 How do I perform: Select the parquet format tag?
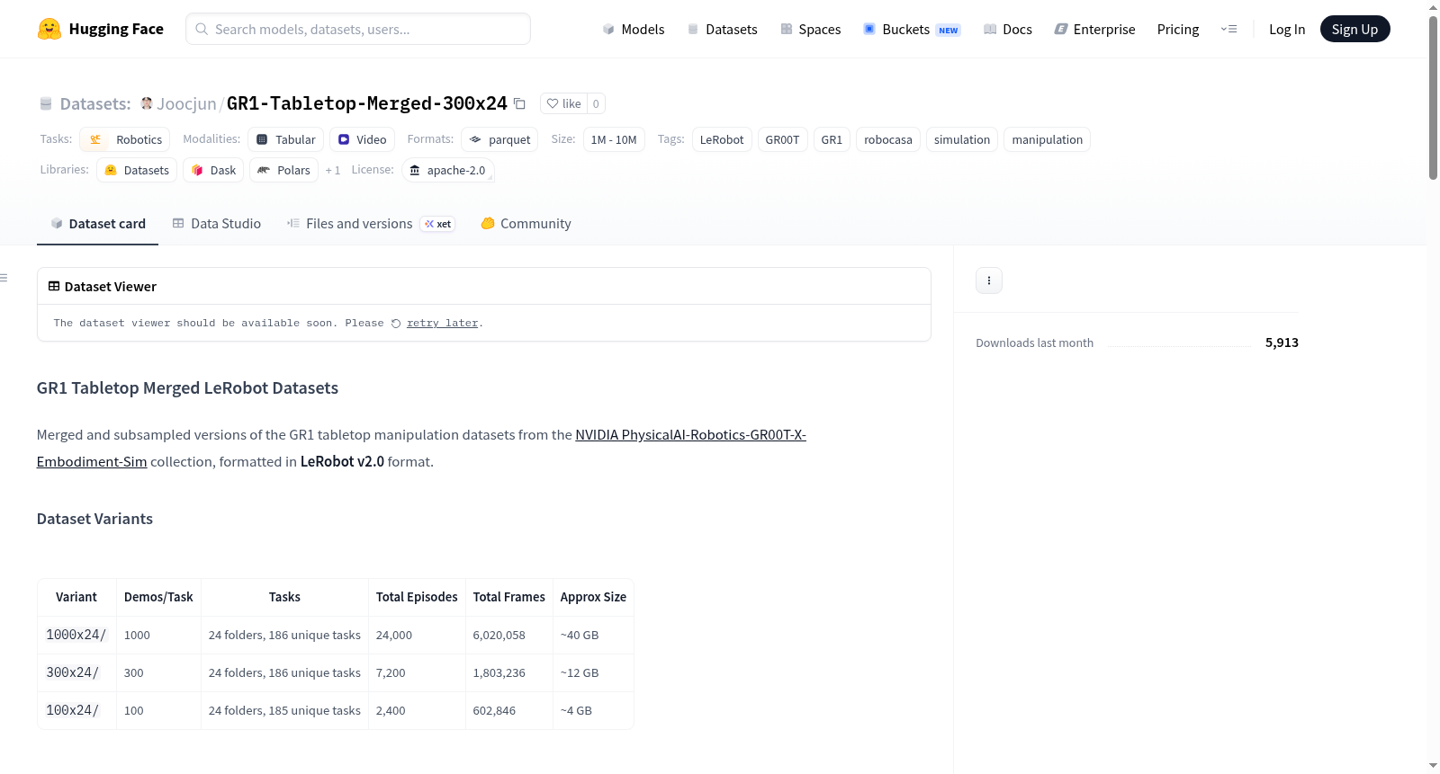[499, 139]
